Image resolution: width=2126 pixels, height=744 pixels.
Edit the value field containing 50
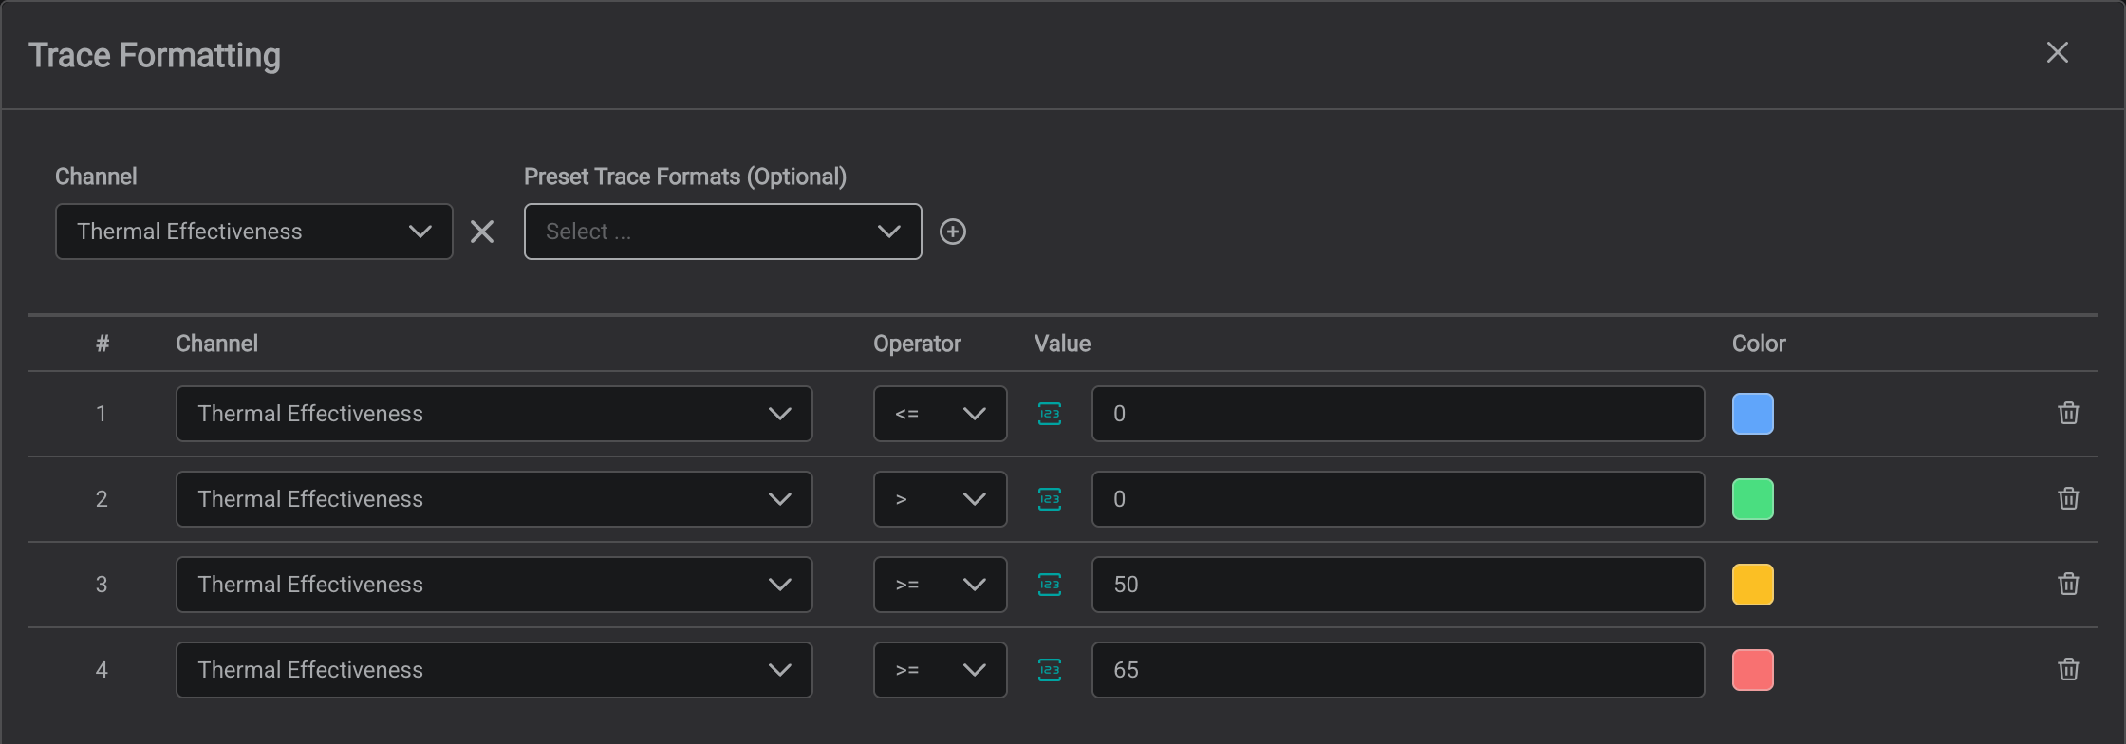coord(1398,585)
